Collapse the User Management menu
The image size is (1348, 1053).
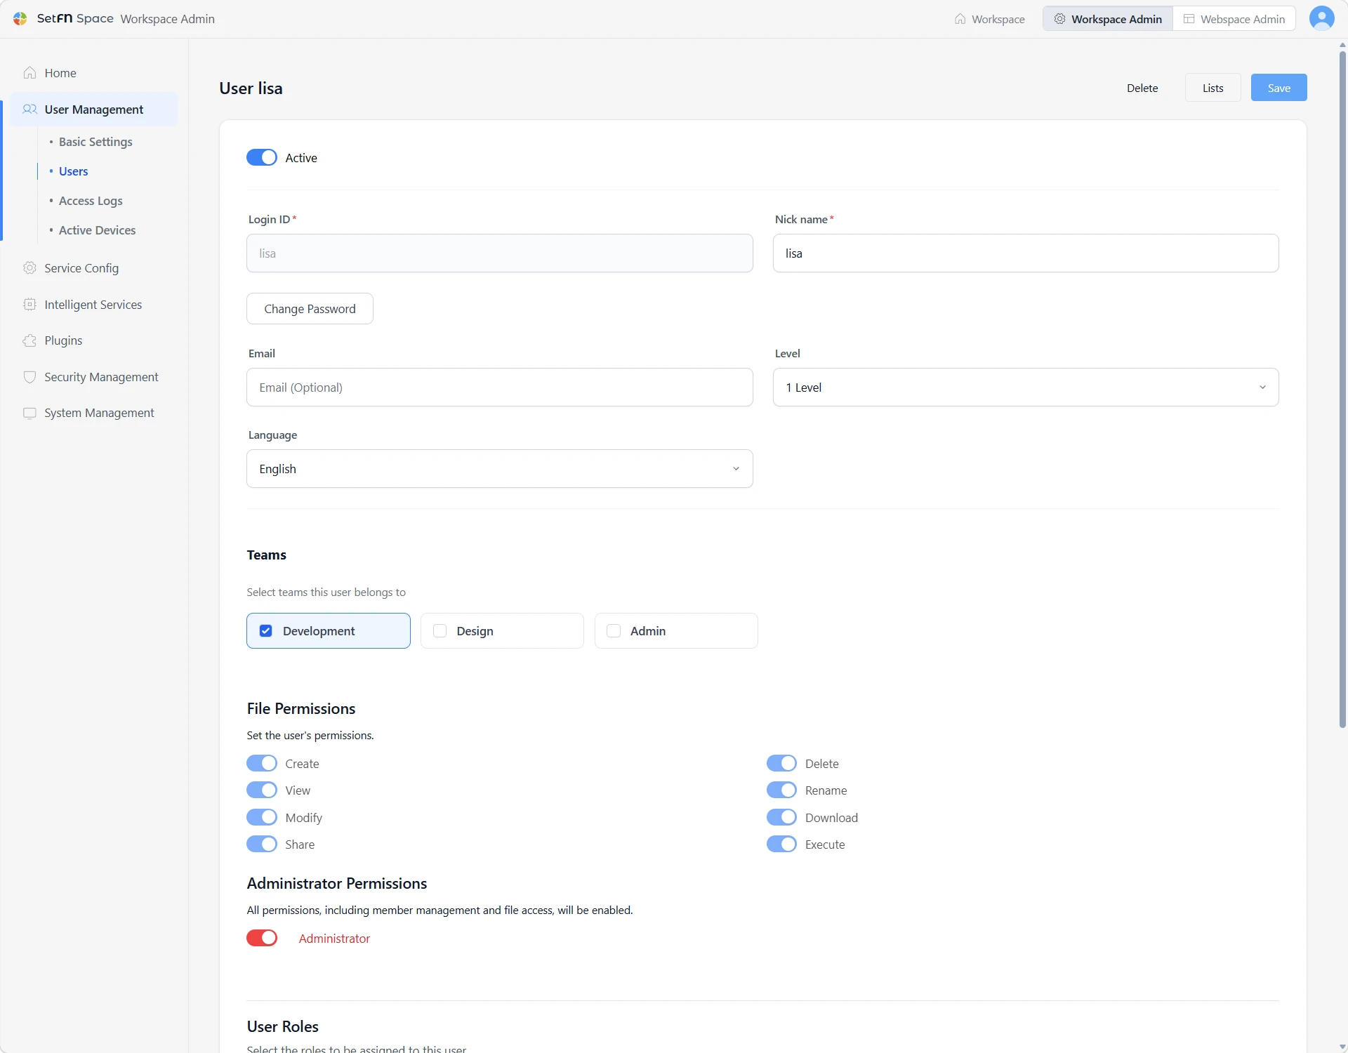[x=94, y=110]
